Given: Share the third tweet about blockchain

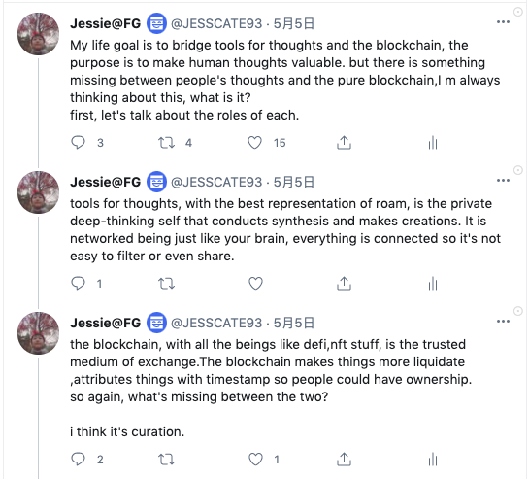Looking at the screenshot, I should click(x=344, y=459).
